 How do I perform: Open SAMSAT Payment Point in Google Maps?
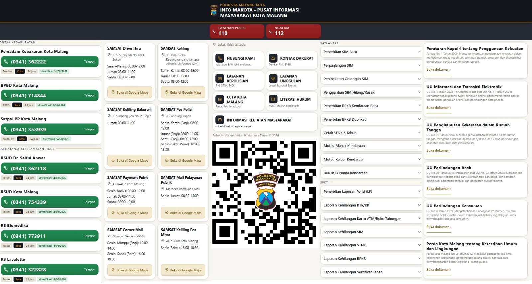(130, 213)
